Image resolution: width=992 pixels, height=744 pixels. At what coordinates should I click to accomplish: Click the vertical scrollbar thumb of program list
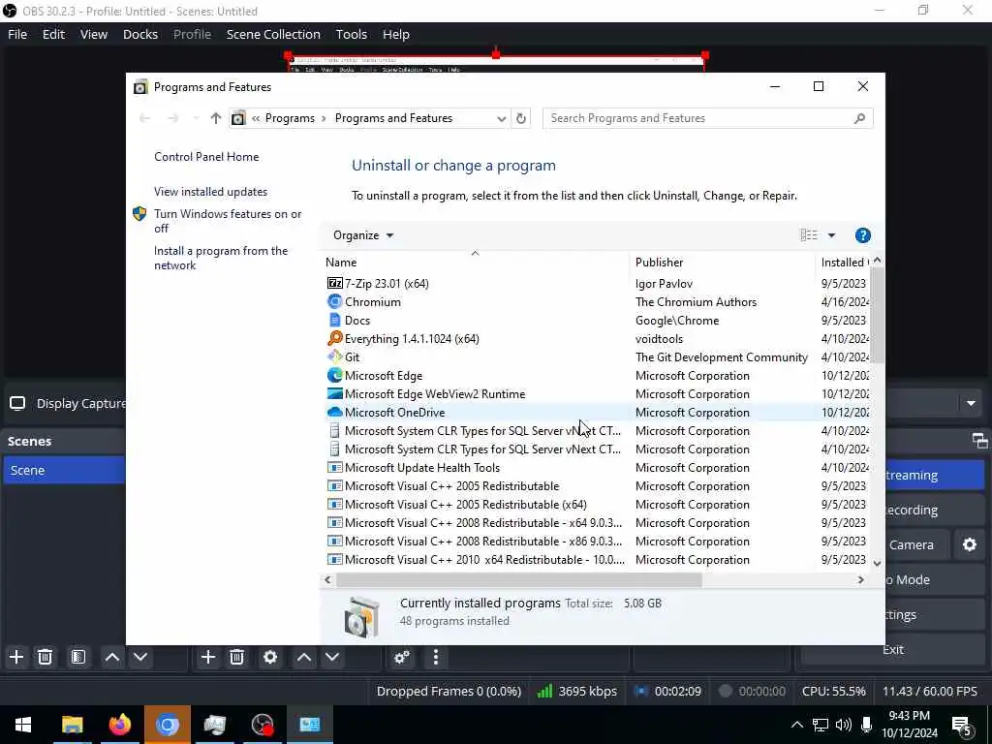877,315
